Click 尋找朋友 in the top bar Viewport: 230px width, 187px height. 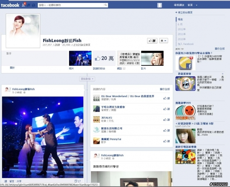coord(179,5)
